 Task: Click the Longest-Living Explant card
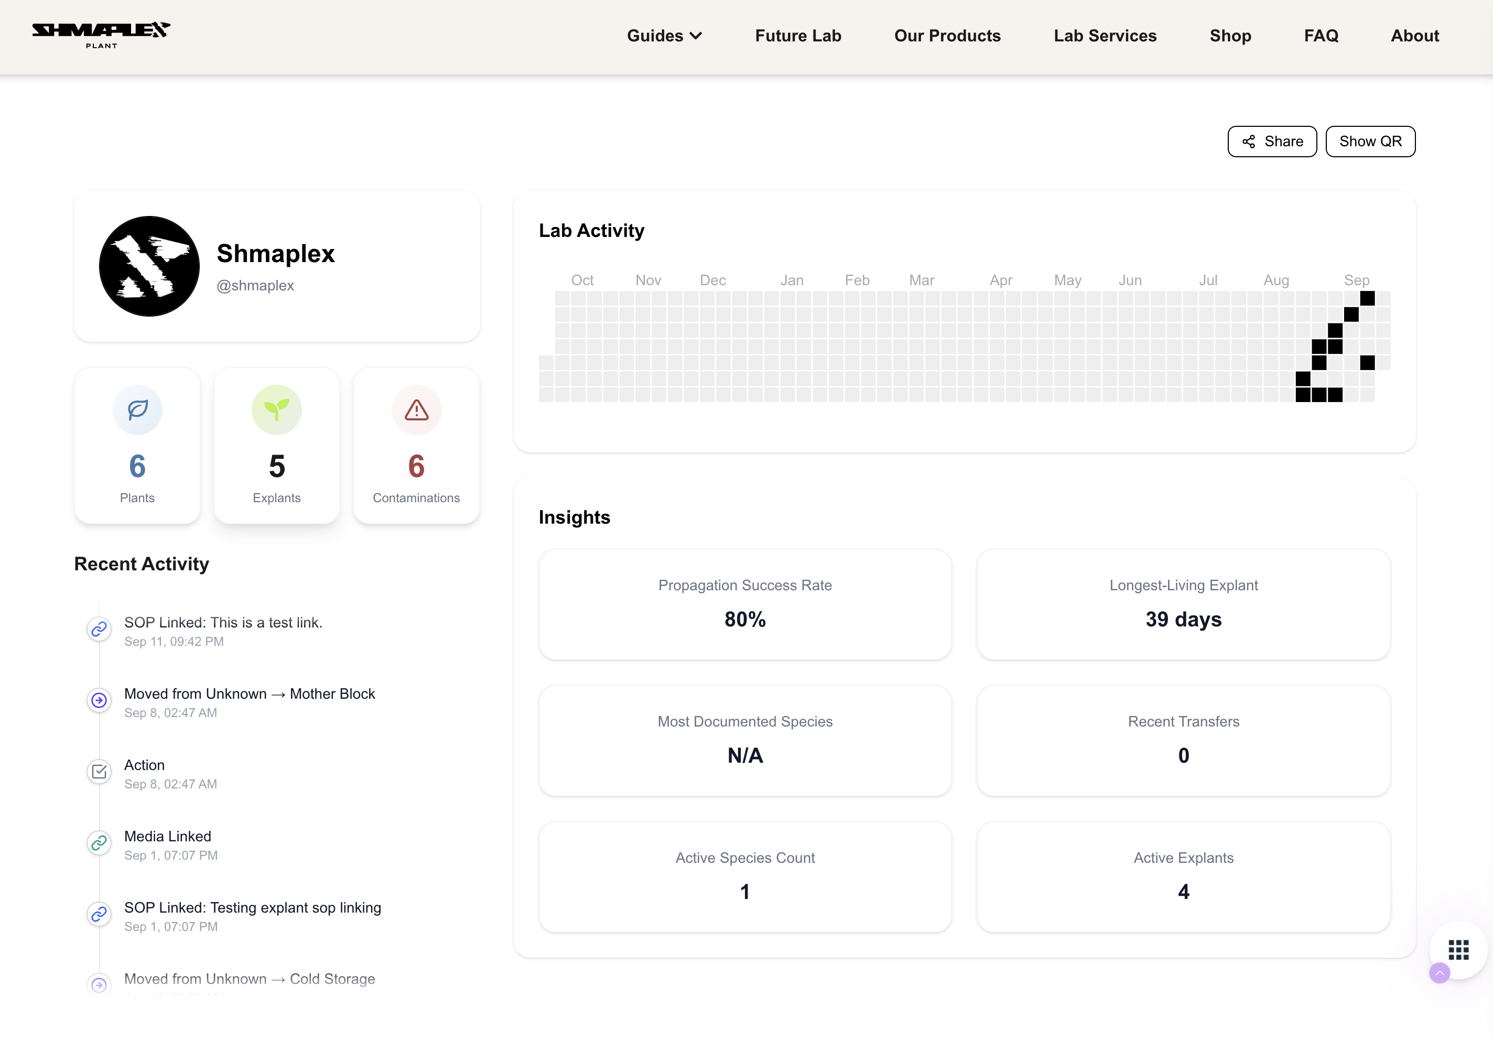click(1184, 604)
